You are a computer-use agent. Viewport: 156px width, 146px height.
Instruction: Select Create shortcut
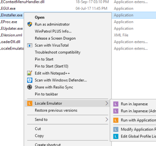click(48, 144)
